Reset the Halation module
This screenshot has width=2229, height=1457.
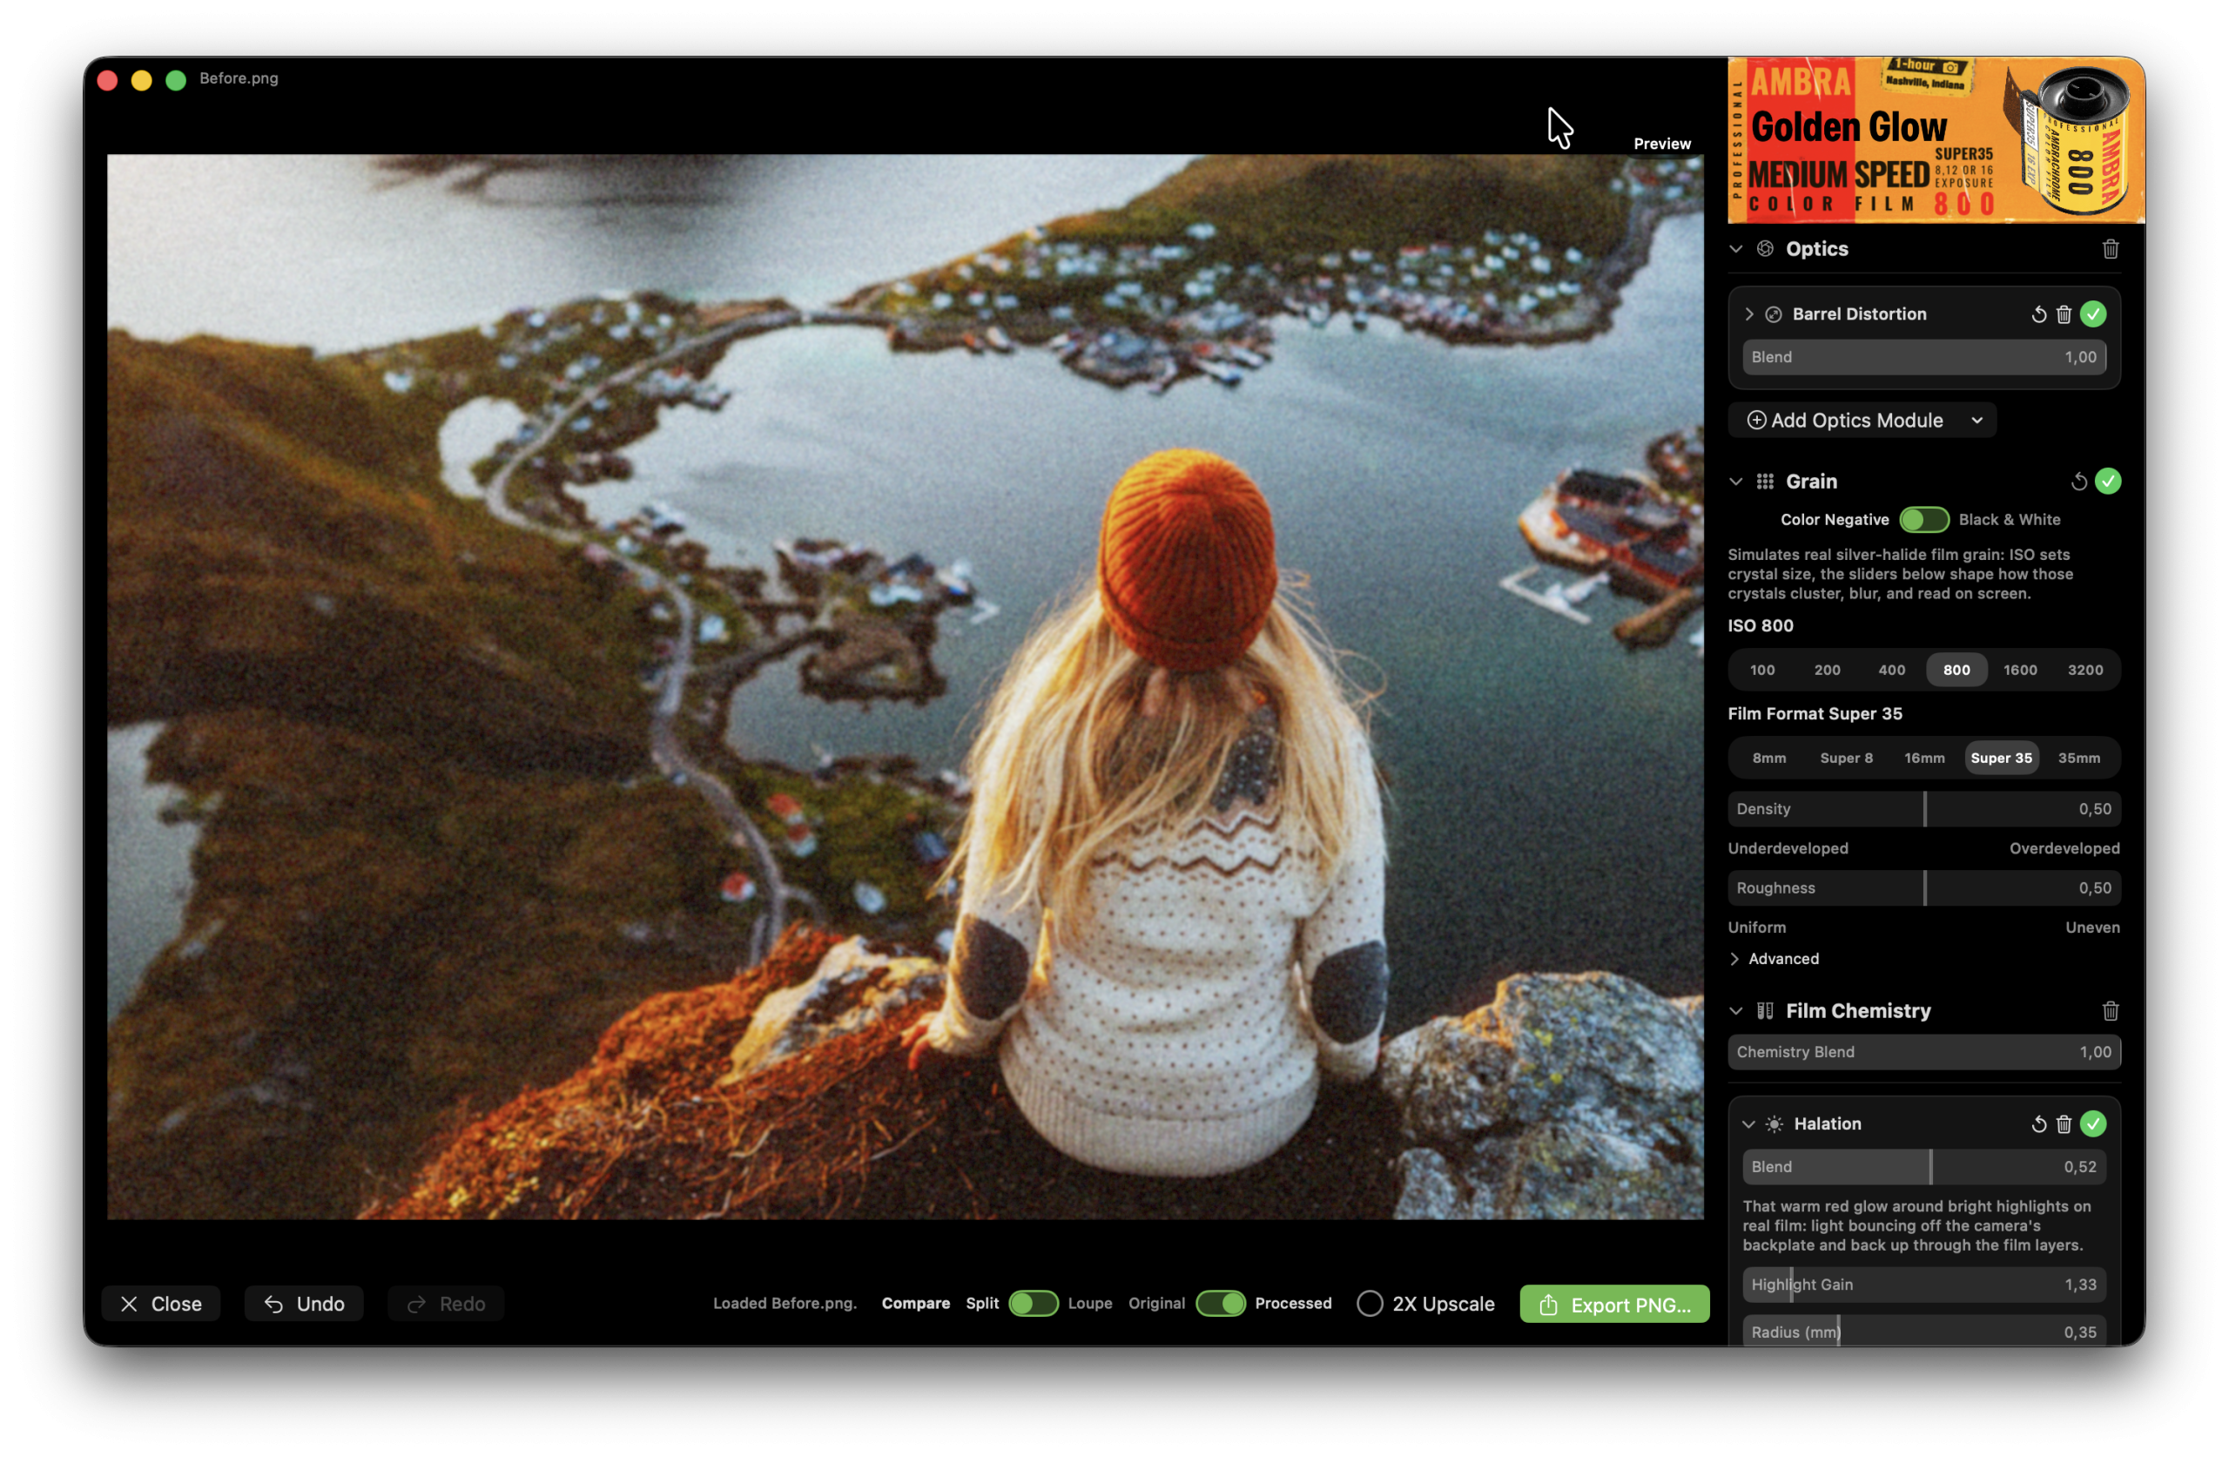pyautogui.click(x=2038, y=1124)
